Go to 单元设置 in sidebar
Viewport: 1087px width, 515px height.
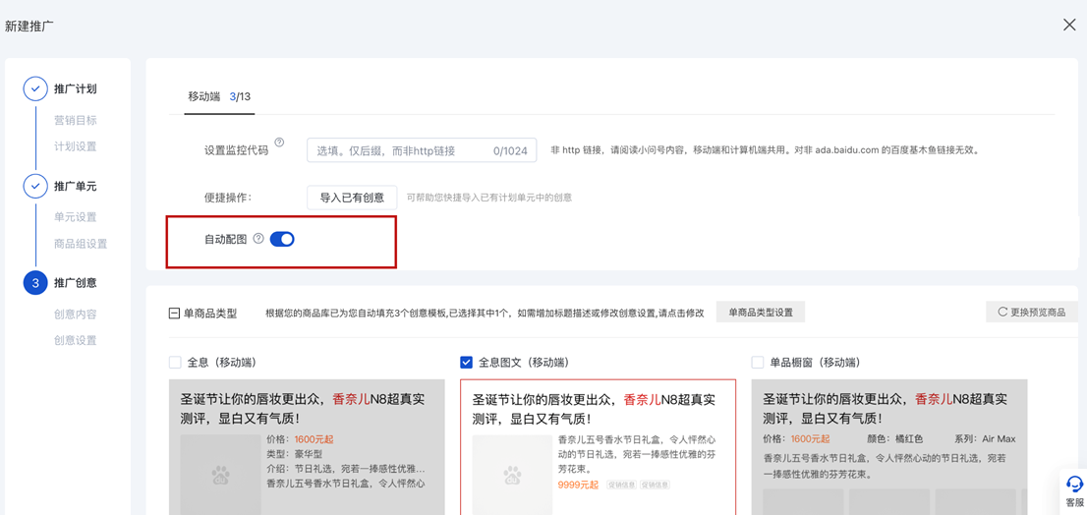click(x=76, y=217)
